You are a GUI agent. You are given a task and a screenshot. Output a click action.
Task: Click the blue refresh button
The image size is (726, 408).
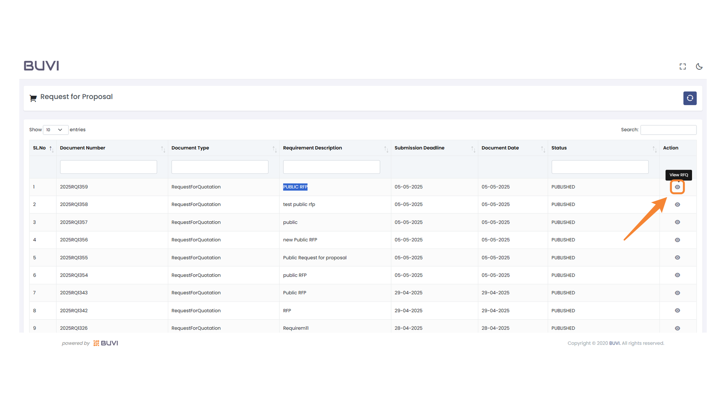[x=690, y=98]
